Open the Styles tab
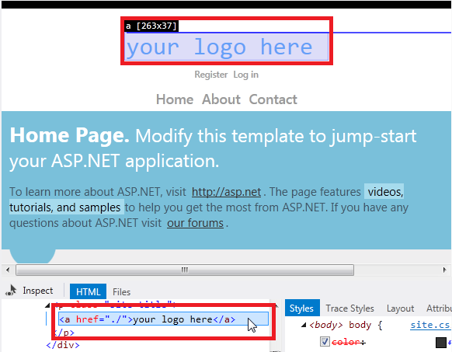This screenshot has width=452, height=352. point(301,308)
